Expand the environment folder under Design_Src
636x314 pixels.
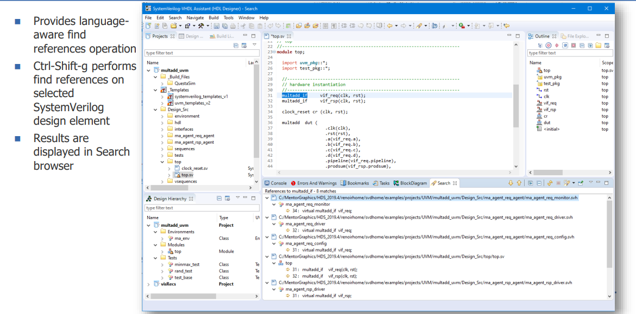click(x=162, y=116)
